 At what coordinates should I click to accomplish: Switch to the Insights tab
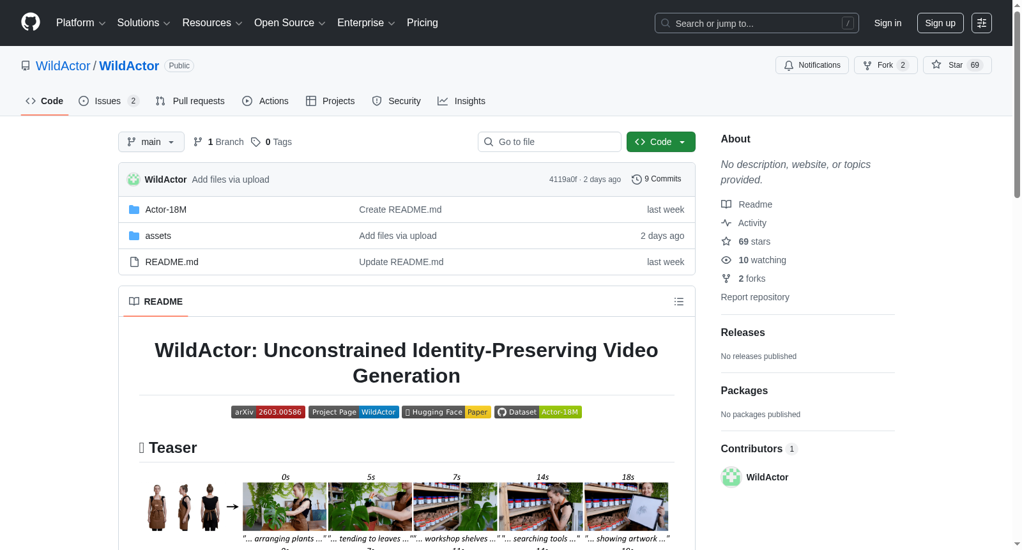tap(461, 101)
